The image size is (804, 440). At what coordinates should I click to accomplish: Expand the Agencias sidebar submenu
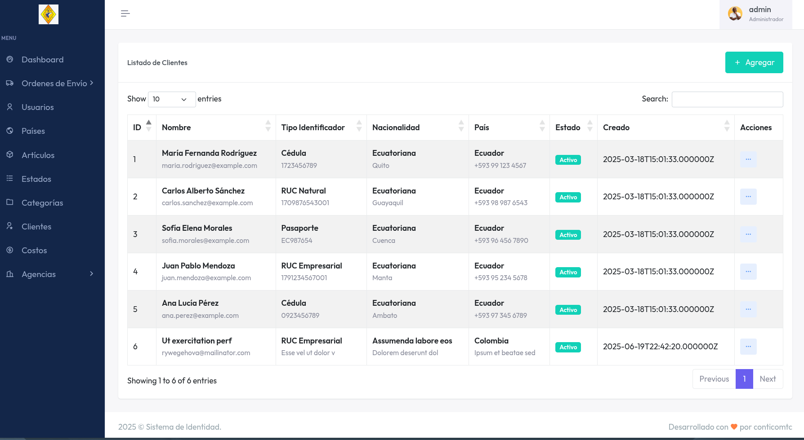click(91, 274)
